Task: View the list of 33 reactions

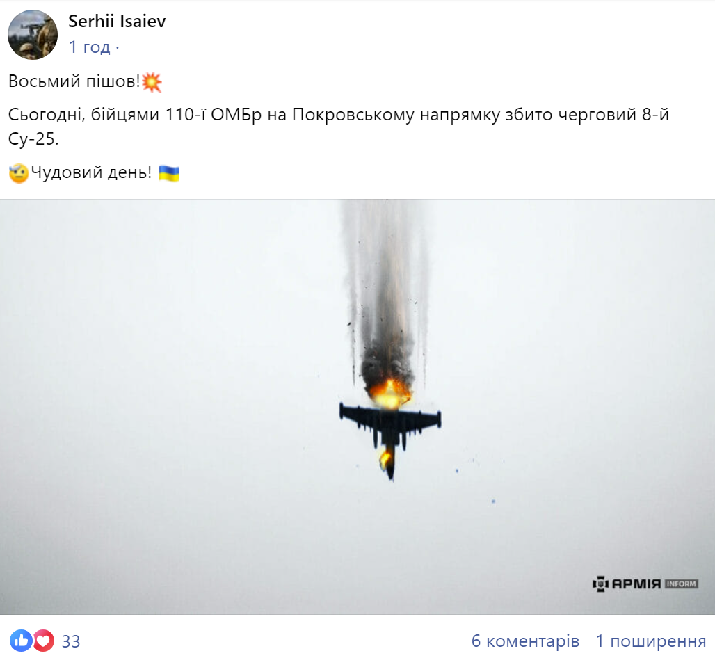Action: (71, 641)
